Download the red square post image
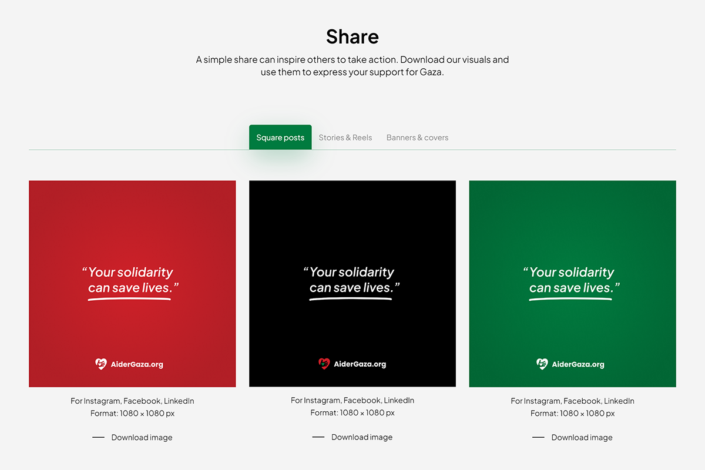Screen dimensions: 705x470 click(142, 438)
